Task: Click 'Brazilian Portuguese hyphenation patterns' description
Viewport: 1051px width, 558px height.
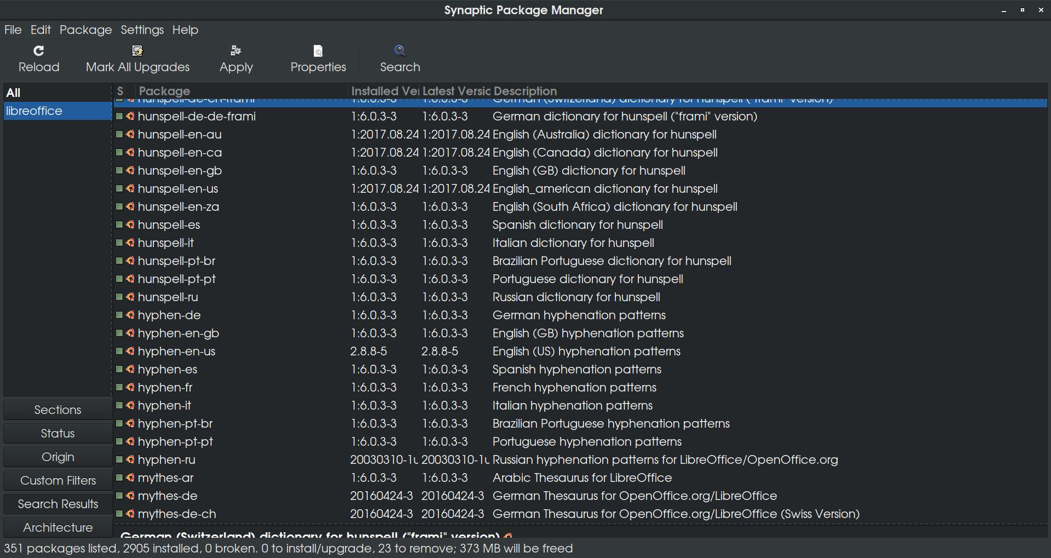Action: (611, 423)
